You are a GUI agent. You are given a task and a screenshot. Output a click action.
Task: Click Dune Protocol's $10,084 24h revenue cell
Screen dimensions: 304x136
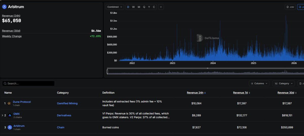click(x=196, y=103)
